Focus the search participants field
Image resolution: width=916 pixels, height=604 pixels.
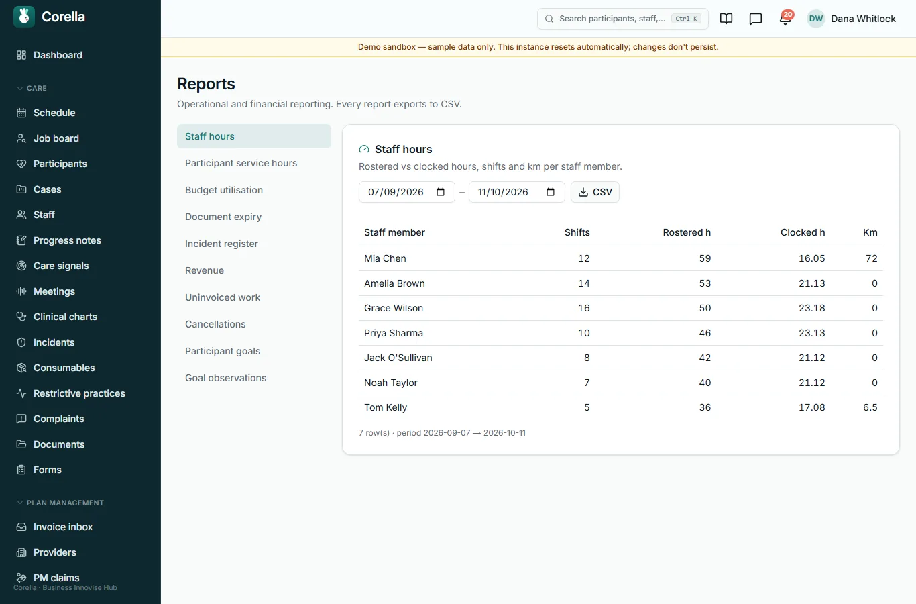[623, 19]
